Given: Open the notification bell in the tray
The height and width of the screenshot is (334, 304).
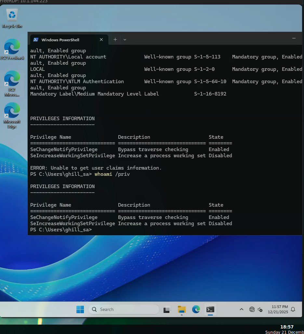Looking at the screenshot, I should pos(293,309).
